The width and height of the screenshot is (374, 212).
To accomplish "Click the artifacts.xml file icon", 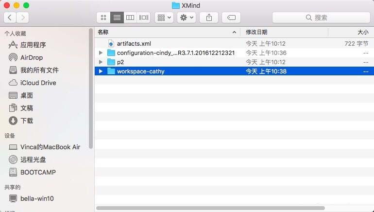I will click(111, 44).
